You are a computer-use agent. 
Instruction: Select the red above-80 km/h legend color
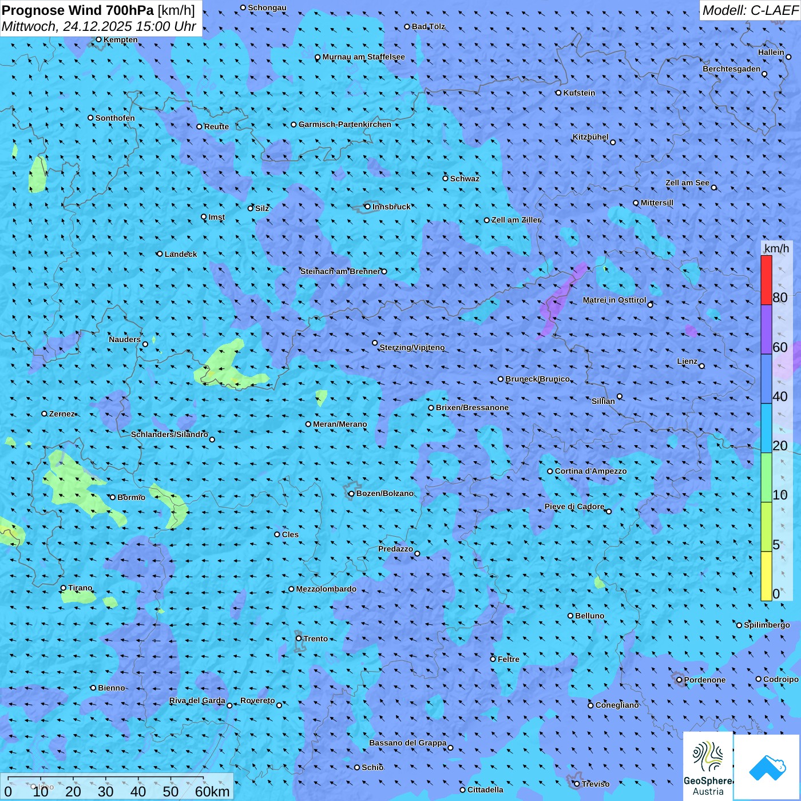click(x=766, y=280)
